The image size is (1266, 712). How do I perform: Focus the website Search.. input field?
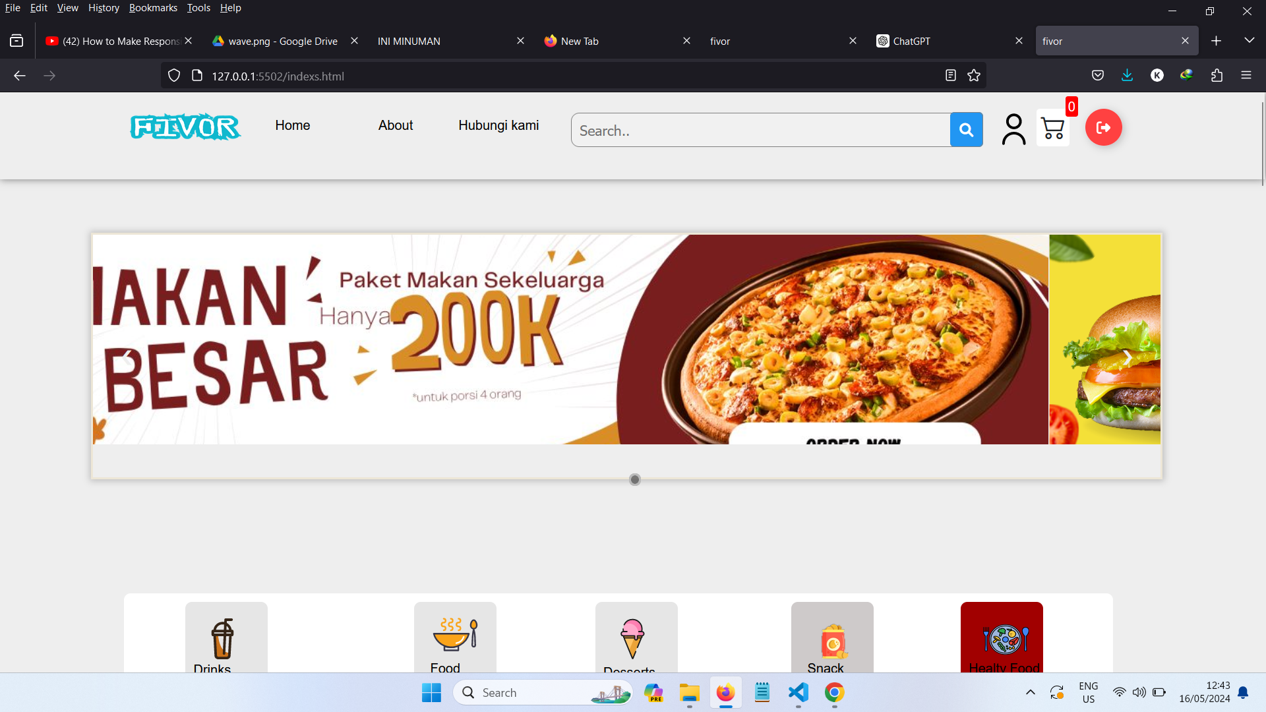760,131
